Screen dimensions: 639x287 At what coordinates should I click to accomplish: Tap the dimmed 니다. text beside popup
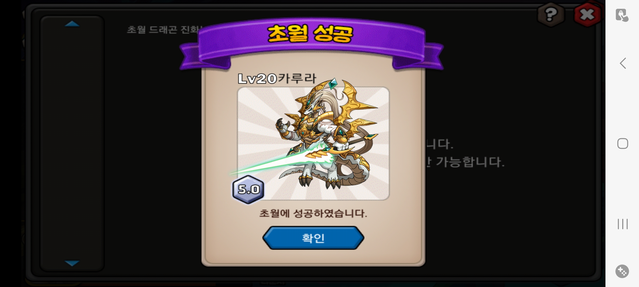click(440, 144)
